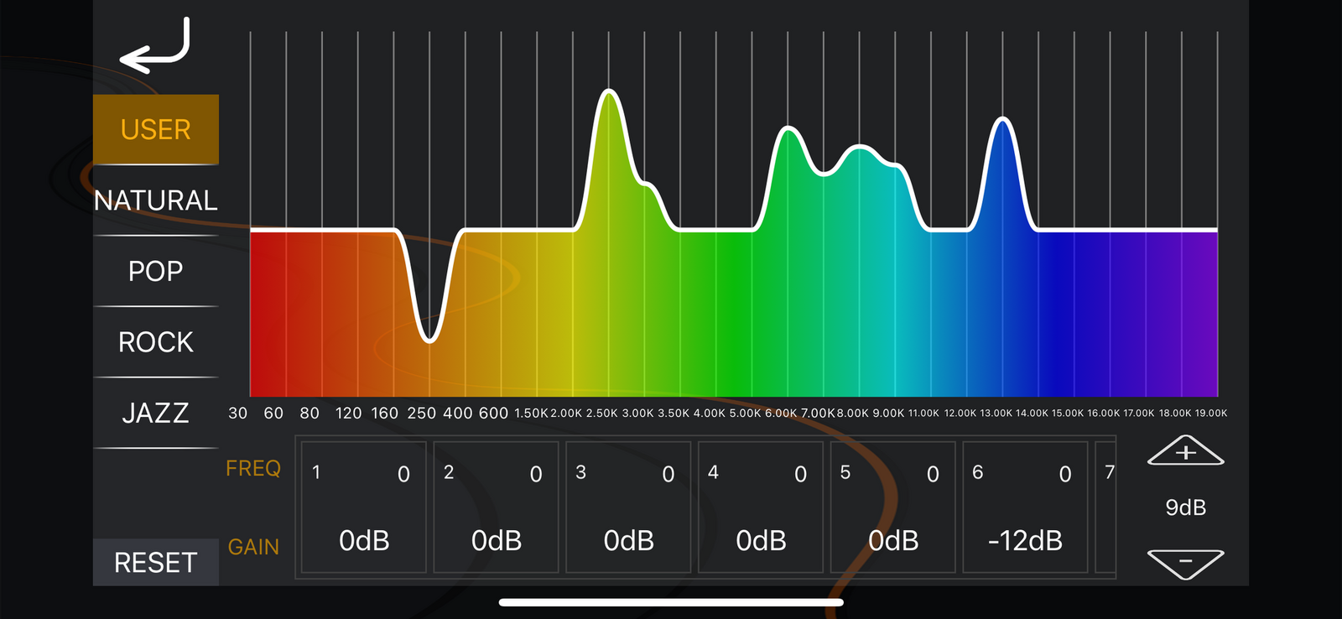Screen dimensions: 1342x619
Task: Click the green EQ peak at 6.00K
Action: (x=788, y=129)
